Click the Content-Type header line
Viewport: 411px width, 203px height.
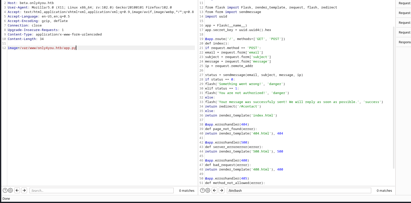coord(55,34)
